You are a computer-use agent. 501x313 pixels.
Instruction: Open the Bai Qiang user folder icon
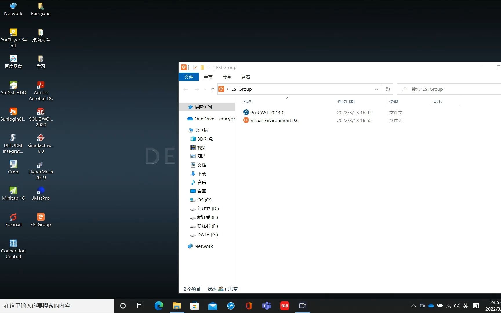click(41, 9)
